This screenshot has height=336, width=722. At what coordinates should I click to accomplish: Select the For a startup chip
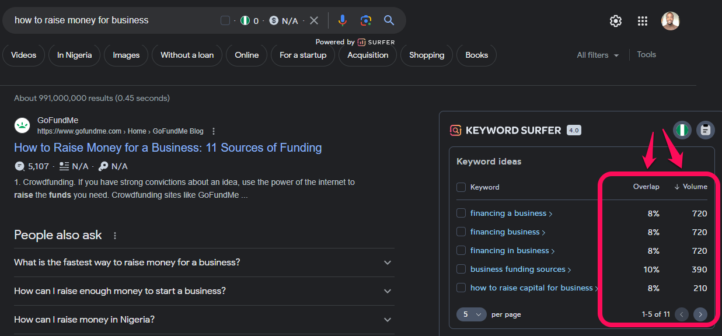(303, 55)
